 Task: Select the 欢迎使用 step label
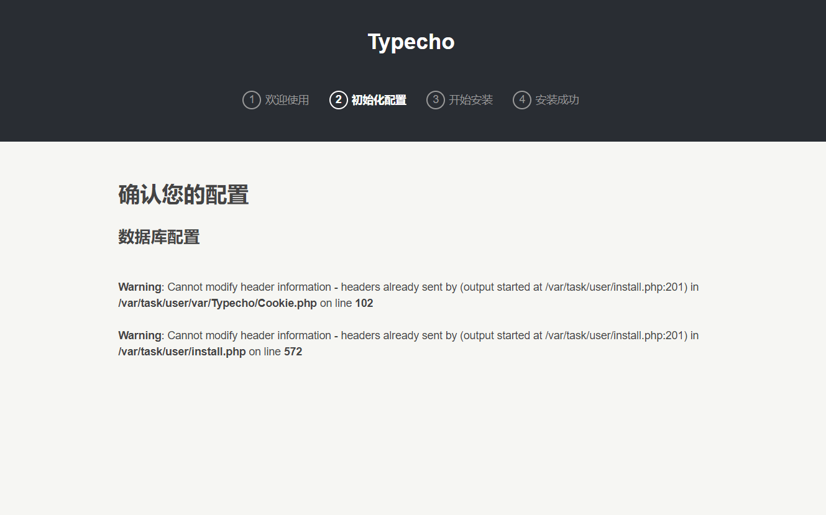pyautogui.click(x=287, y=100)
